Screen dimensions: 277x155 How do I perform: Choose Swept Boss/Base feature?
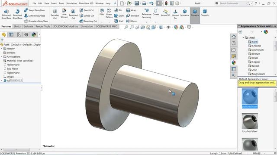click(34, 10)
